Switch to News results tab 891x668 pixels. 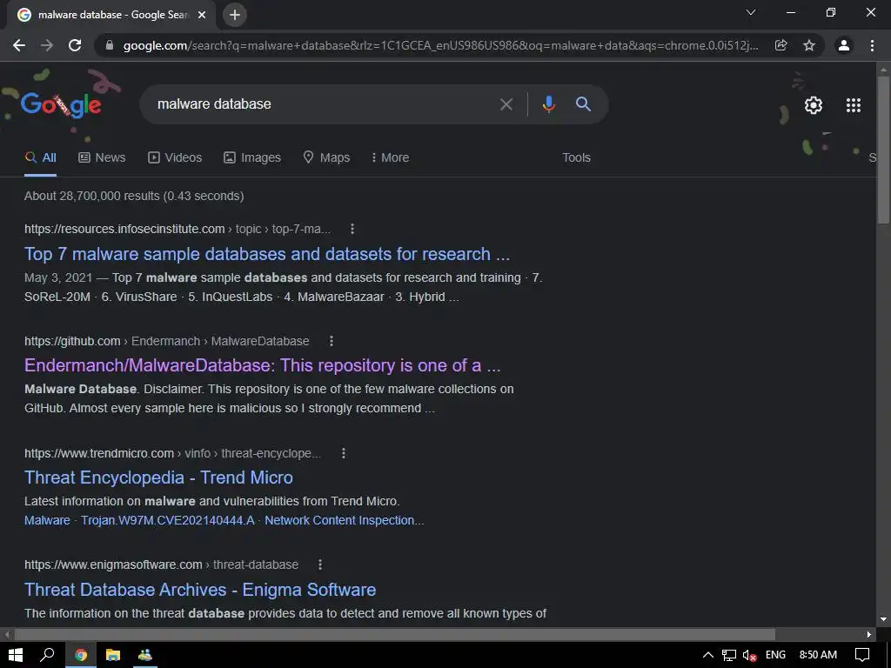click(x=102, y=157)
